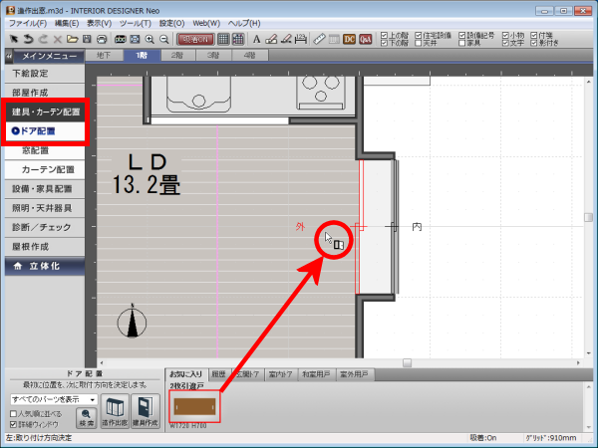Image resolution: width=598 pixels, height=448 pixels.
Task: Select the brown 2枚引違戸 door thumbnail
Action: point(195,407)
